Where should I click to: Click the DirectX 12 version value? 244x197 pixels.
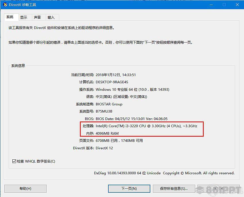pos(104,148)
